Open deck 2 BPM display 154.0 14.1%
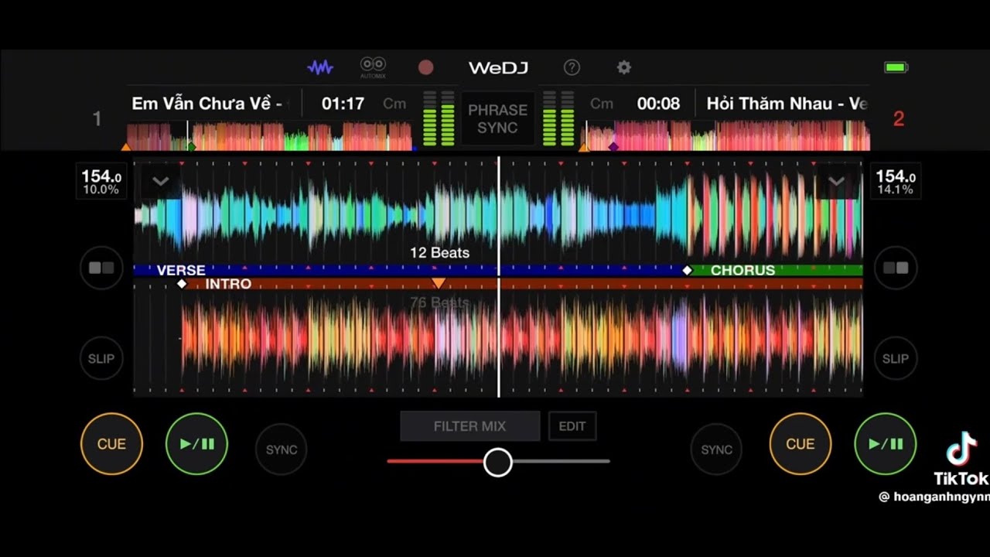This screenshot has height=557, width=990. (x=896, y=182)
